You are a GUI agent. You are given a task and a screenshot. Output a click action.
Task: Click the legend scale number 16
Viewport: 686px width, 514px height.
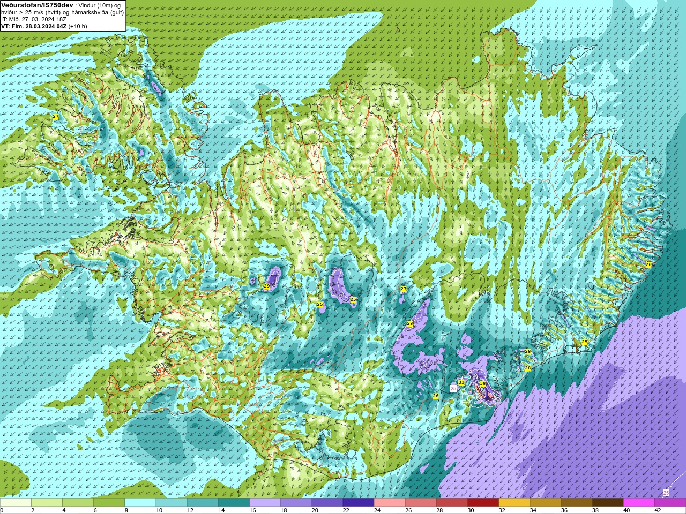click(252, 510)
